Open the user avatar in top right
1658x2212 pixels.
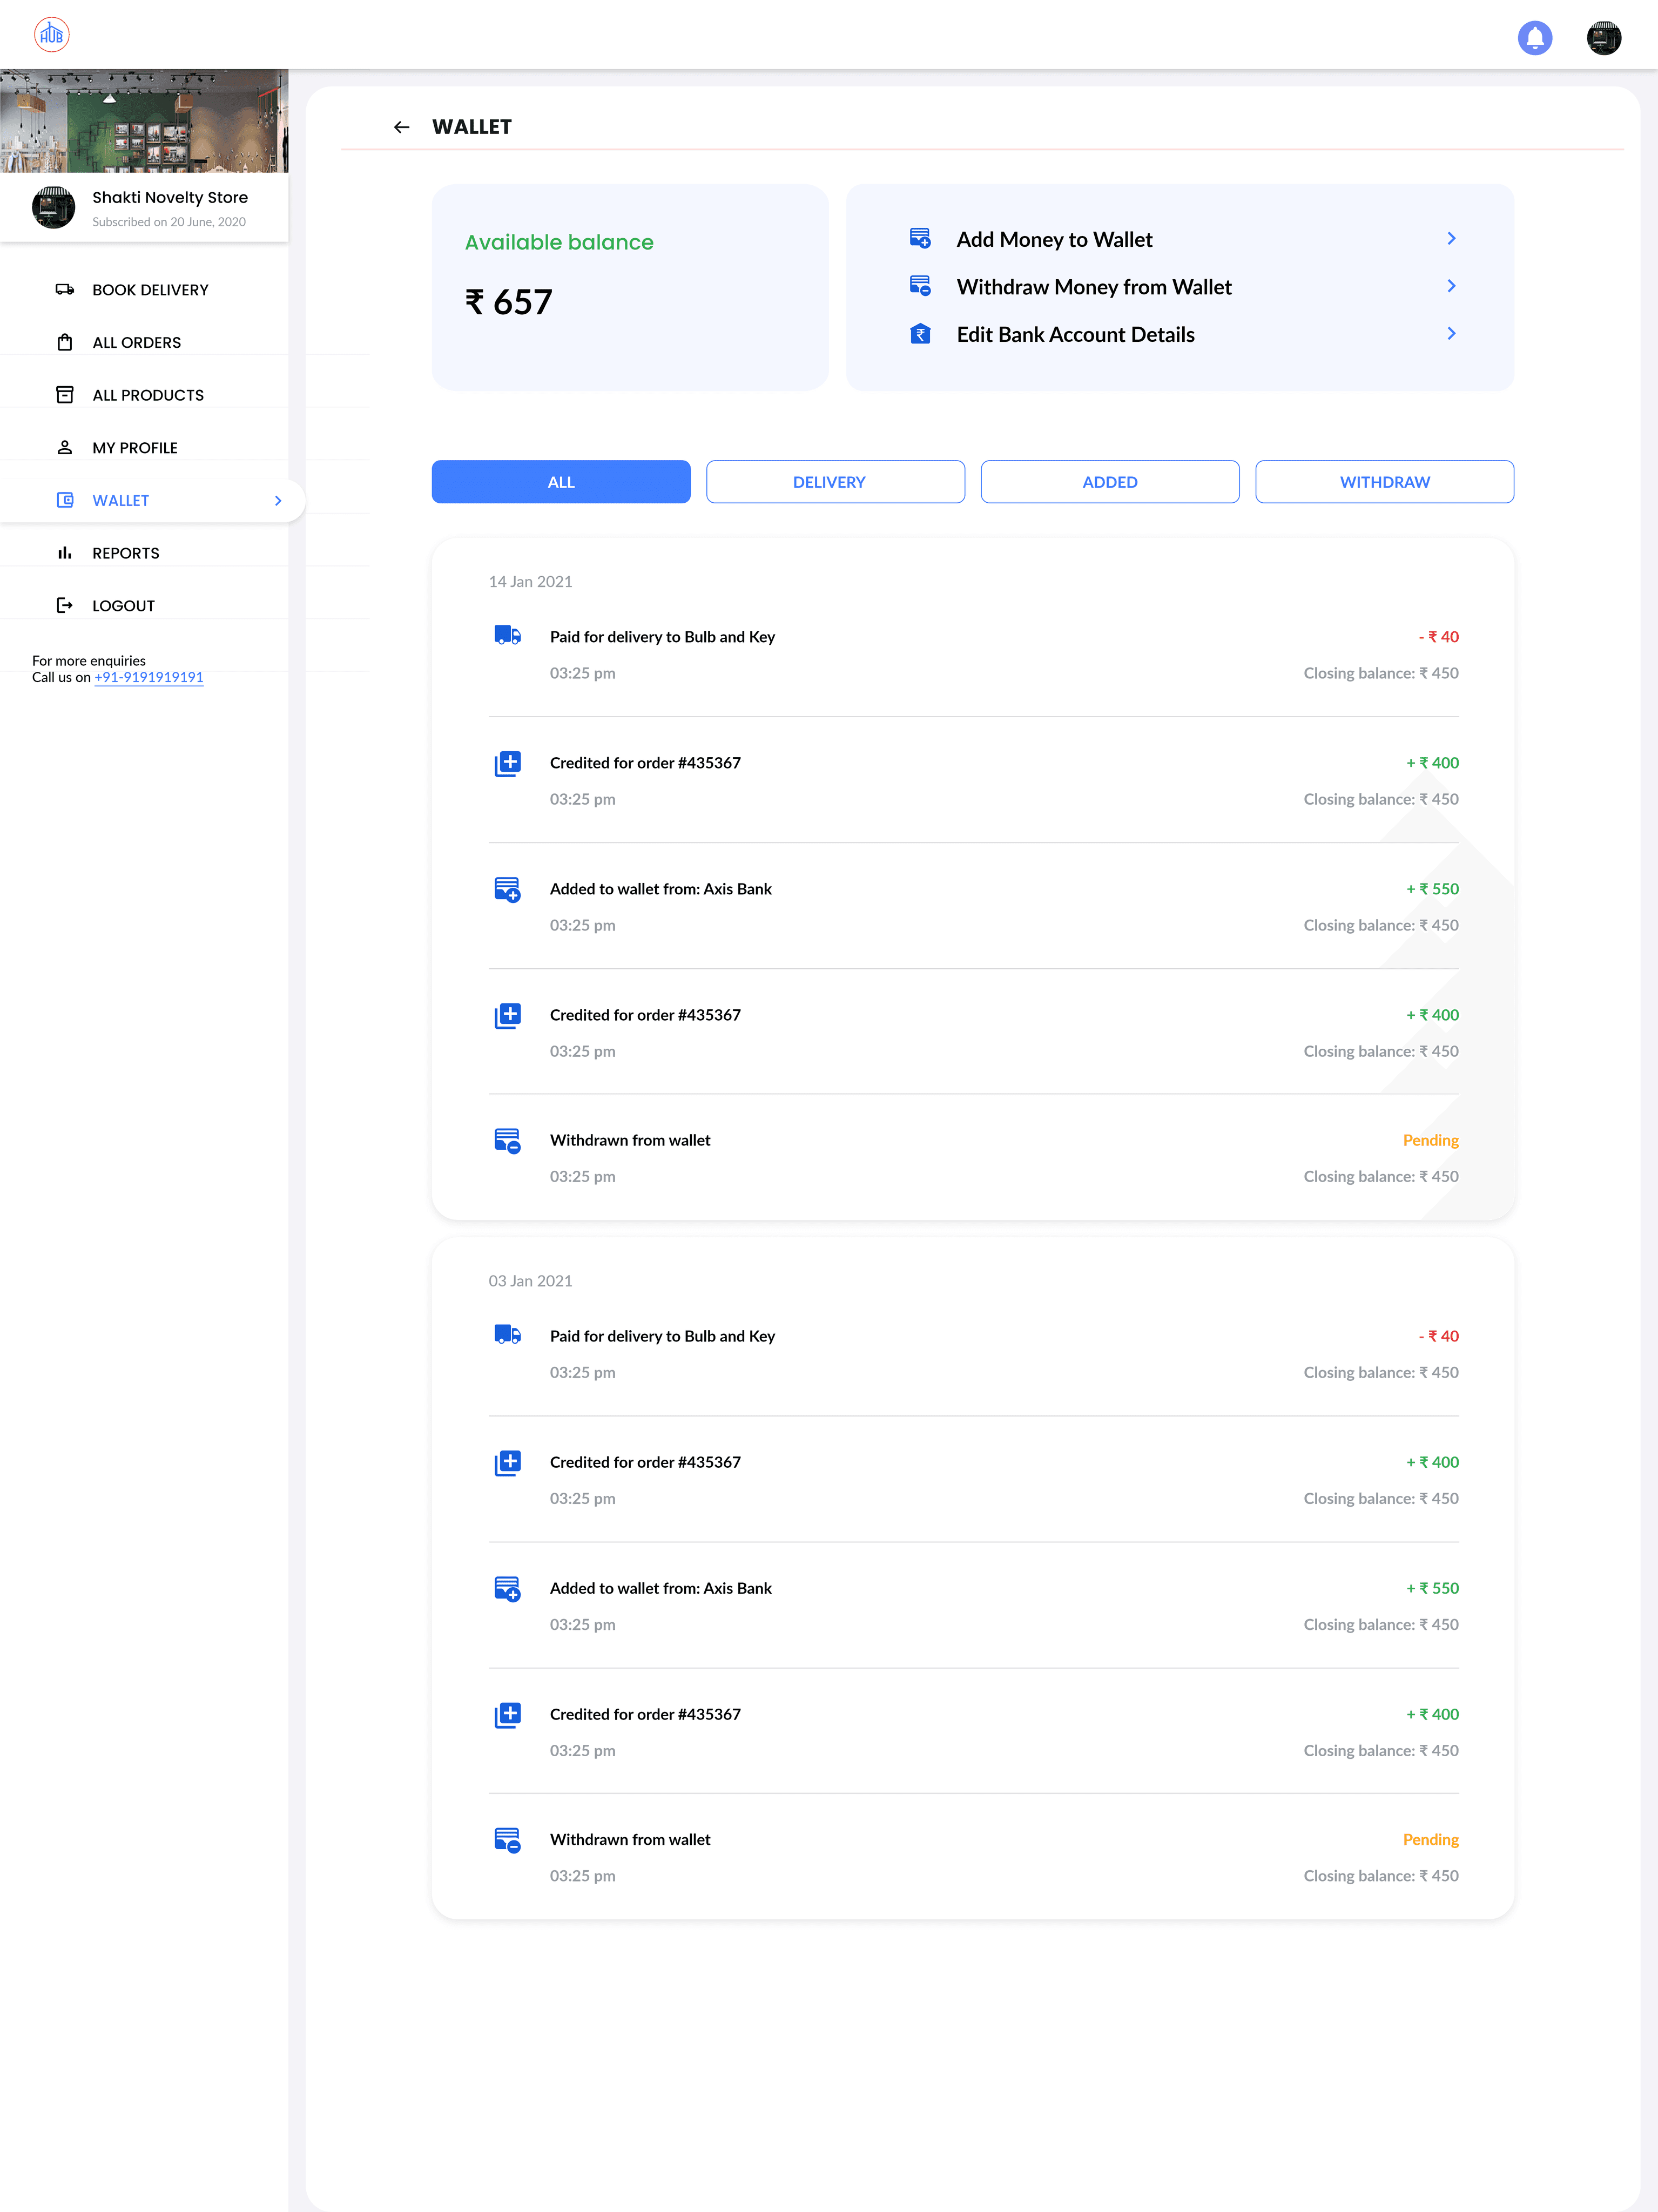(x=1603, y=38)
